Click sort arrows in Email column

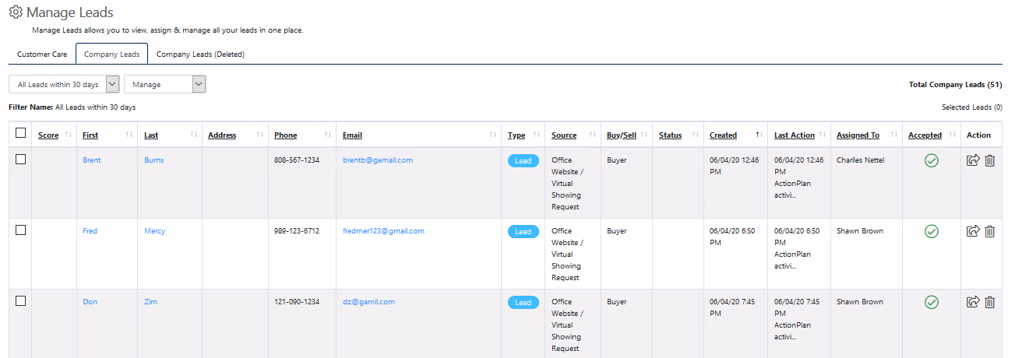click(x=492, y=135)
